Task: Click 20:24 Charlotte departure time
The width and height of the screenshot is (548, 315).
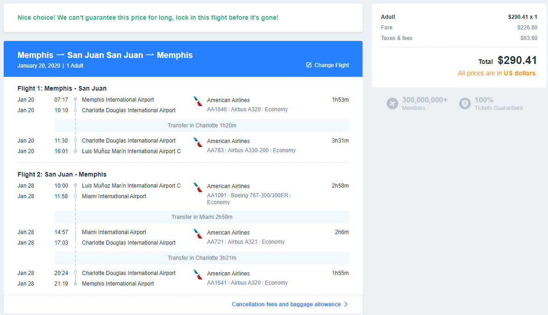Action: coord(61,273)
